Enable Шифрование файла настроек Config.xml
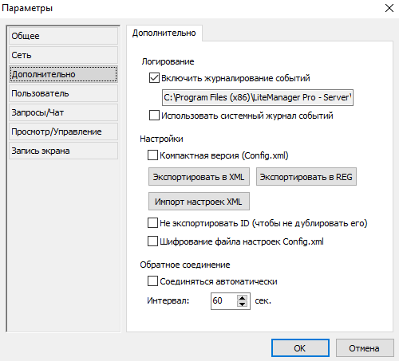Viewport: 399px width, 361px height. tap(152, 241)
